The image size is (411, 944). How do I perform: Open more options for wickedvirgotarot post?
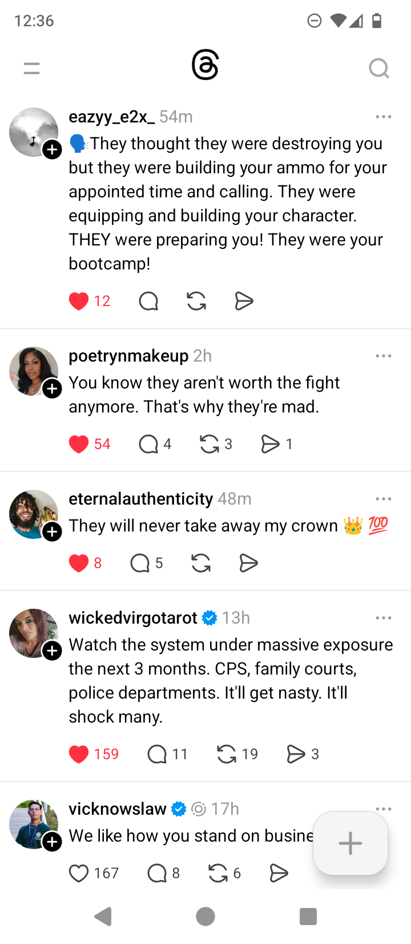click(384, 618)
